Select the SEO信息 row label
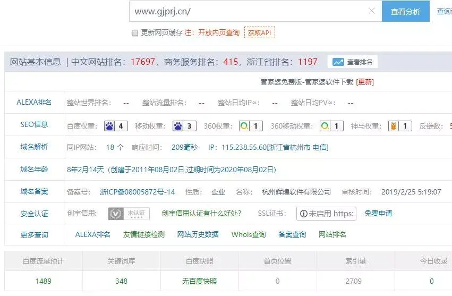The width and height of the screenshot is (452, 296). coord(34,125)
